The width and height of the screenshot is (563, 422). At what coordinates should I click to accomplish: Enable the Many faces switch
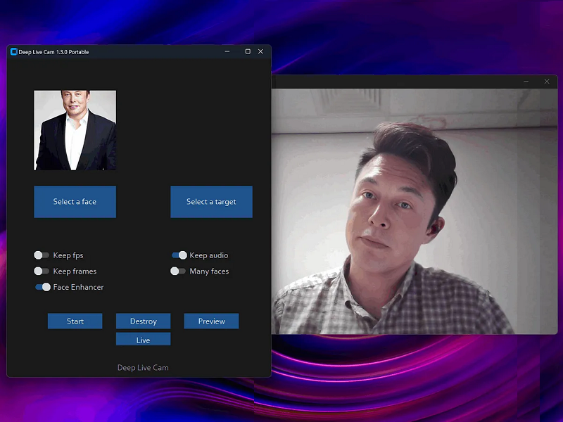[x=178, y=271]
